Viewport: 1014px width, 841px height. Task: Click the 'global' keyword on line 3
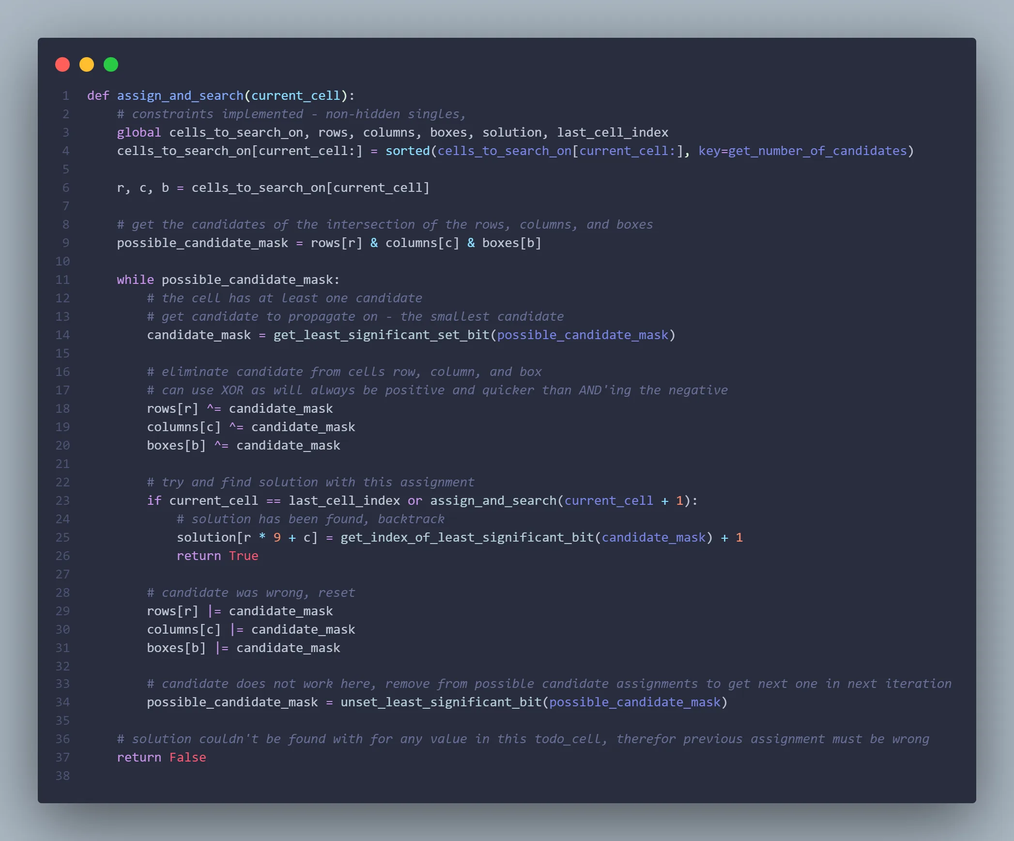click(139, 132)
